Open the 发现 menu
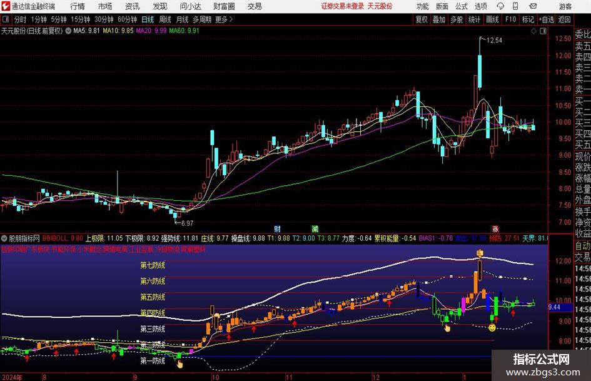Viewport: 591px width, 381px height. [160, 6]
